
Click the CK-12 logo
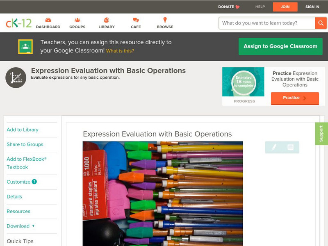tap(18, 23)
